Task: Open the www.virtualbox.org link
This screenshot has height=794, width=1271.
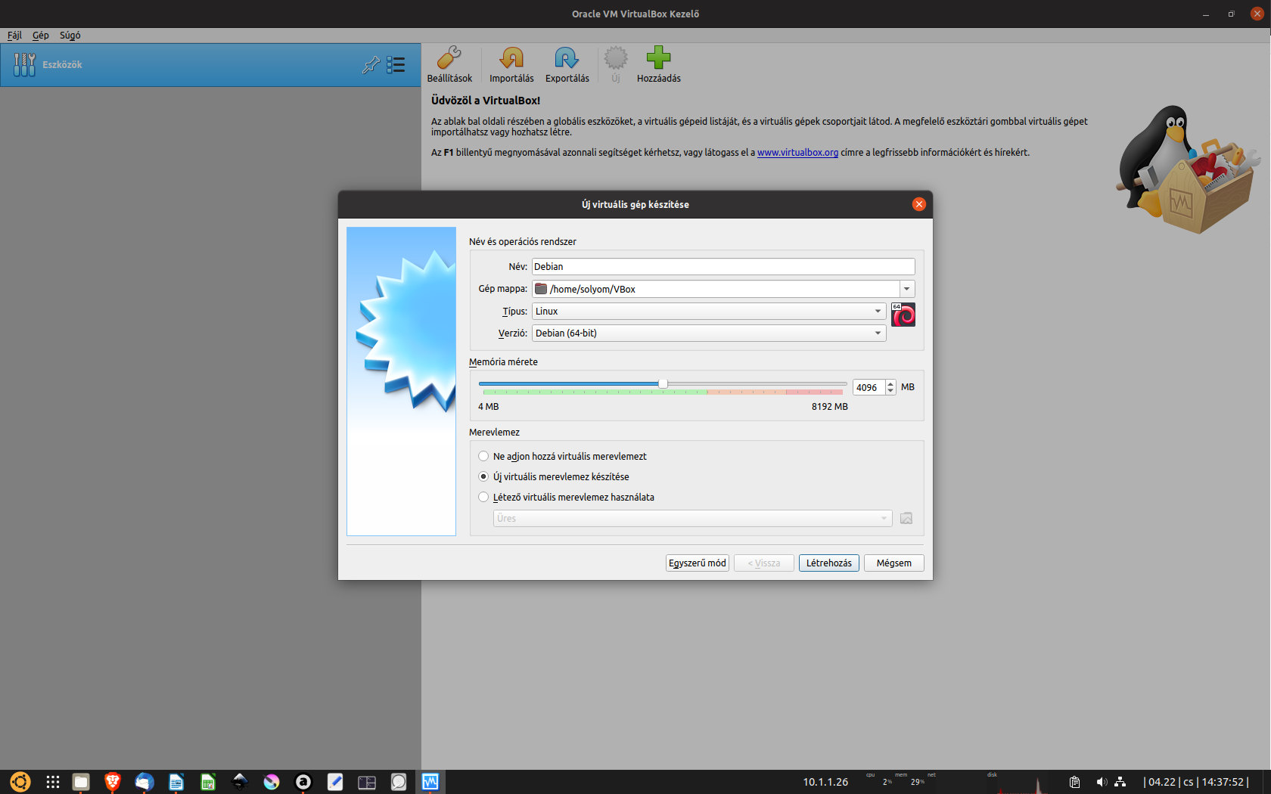Action: tap(797, 152)
